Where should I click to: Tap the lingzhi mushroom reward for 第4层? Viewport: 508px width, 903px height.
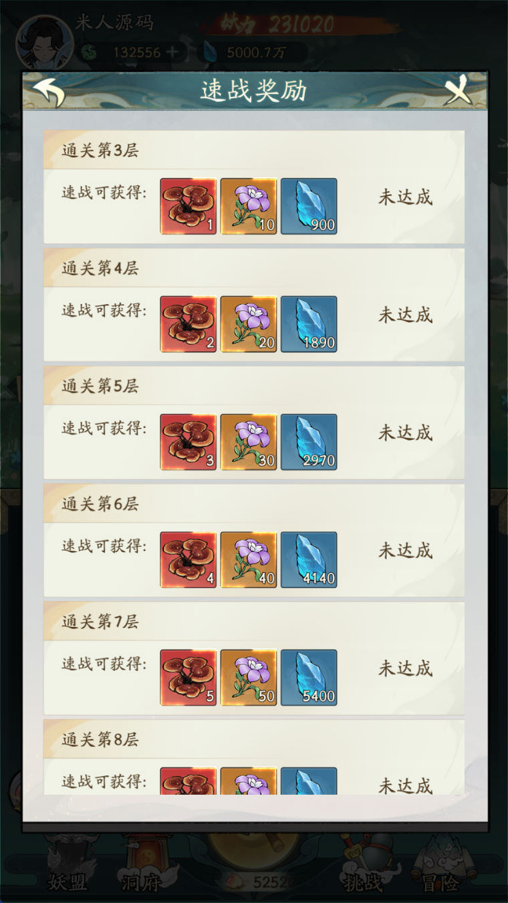188,324
